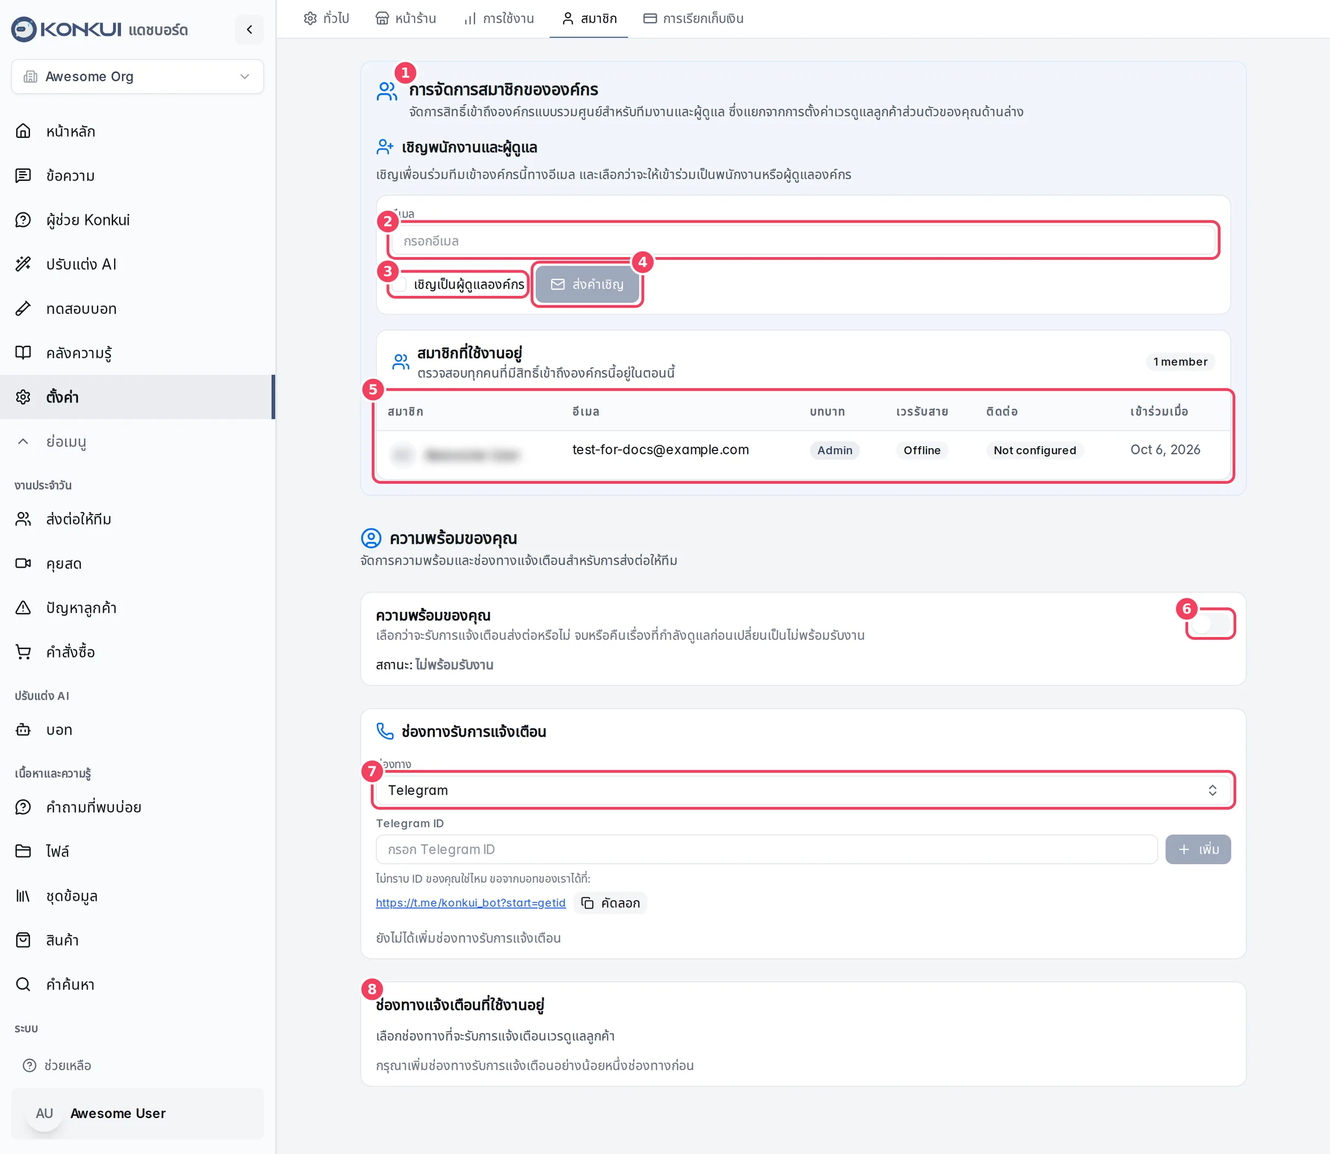Open ไฟล์ folder icon
The height and width of the screenshot is (1154, 1330).
pyautogui.click(x=23, y=852)
